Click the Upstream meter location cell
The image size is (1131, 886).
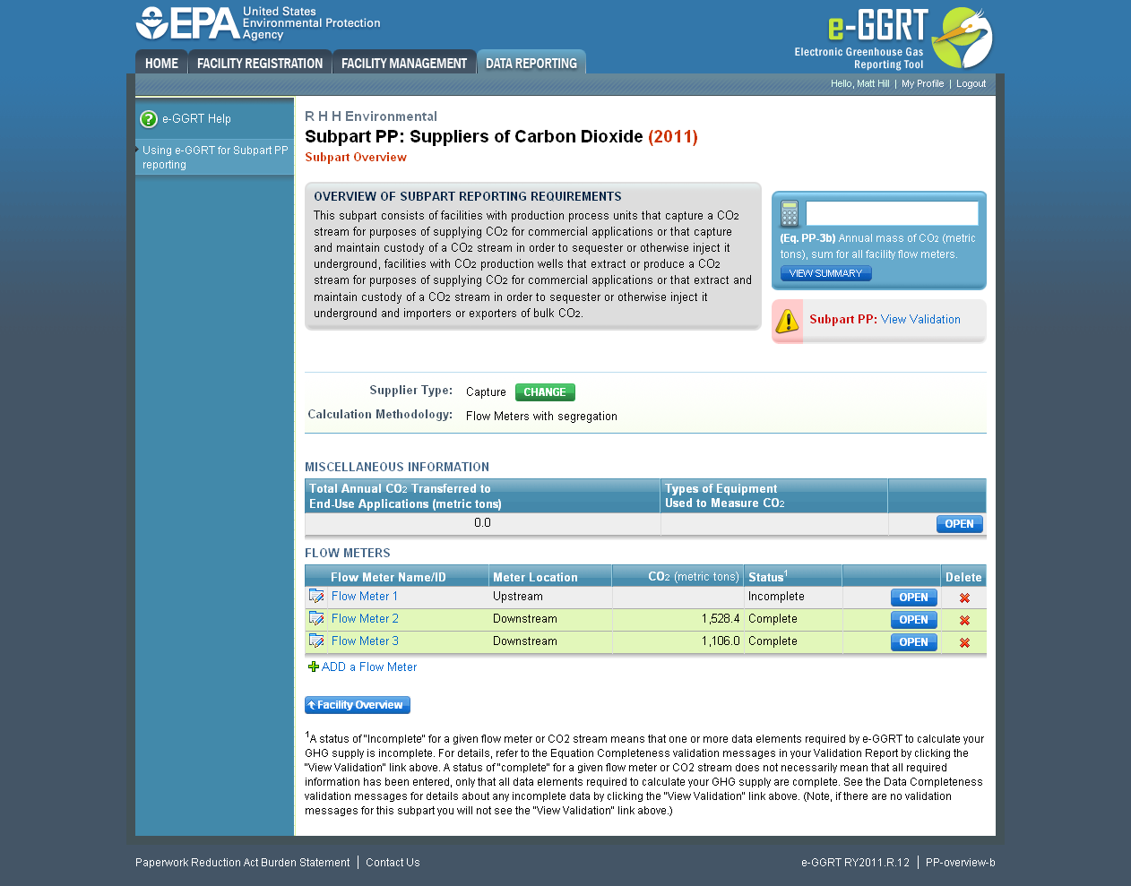click(x=518, y=597)
